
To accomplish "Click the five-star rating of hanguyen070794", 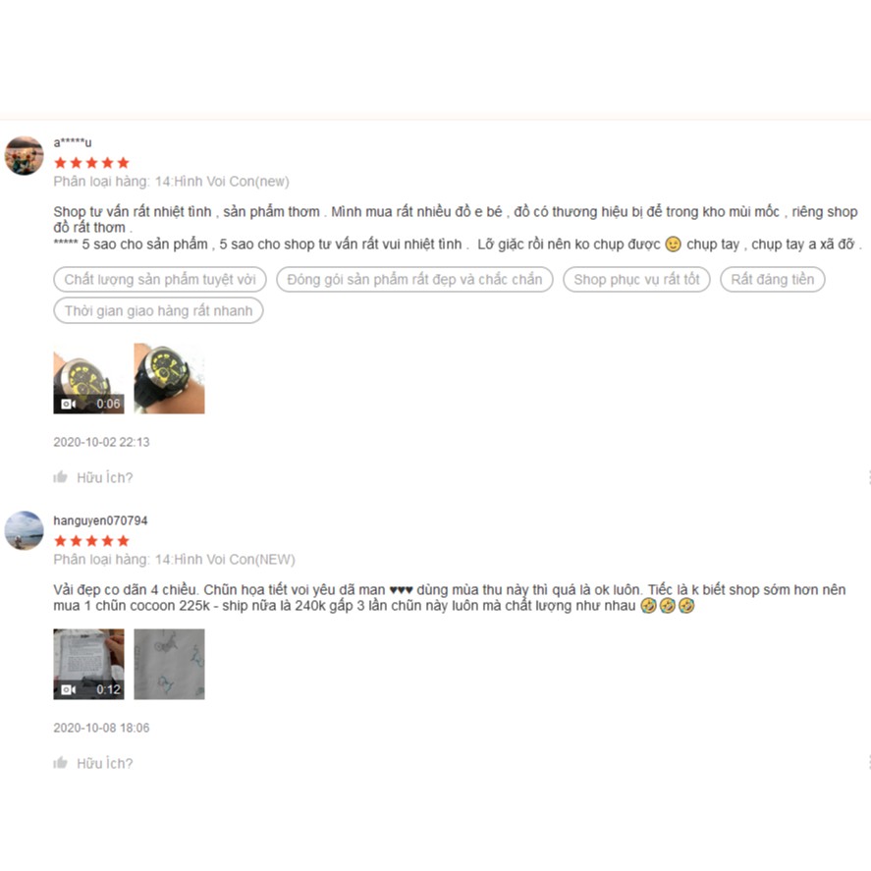I will [x=91, y=540].
